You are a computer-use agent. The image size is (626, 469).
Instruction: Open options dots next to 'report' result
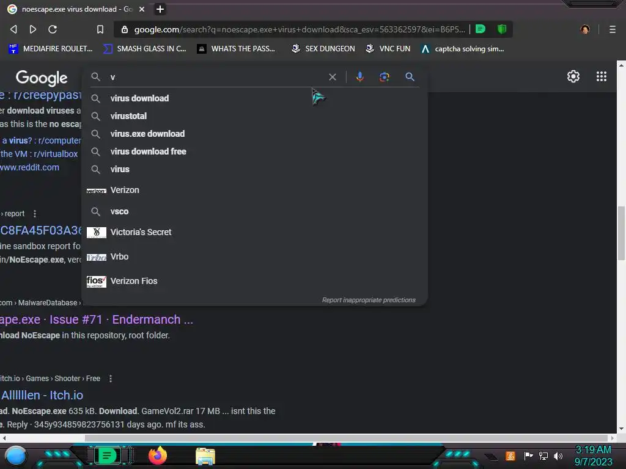[35, 214]
